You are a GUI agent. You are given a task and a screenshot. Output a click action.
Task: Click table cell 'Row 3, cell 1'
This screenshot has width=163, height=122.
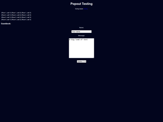coord(6,17)
